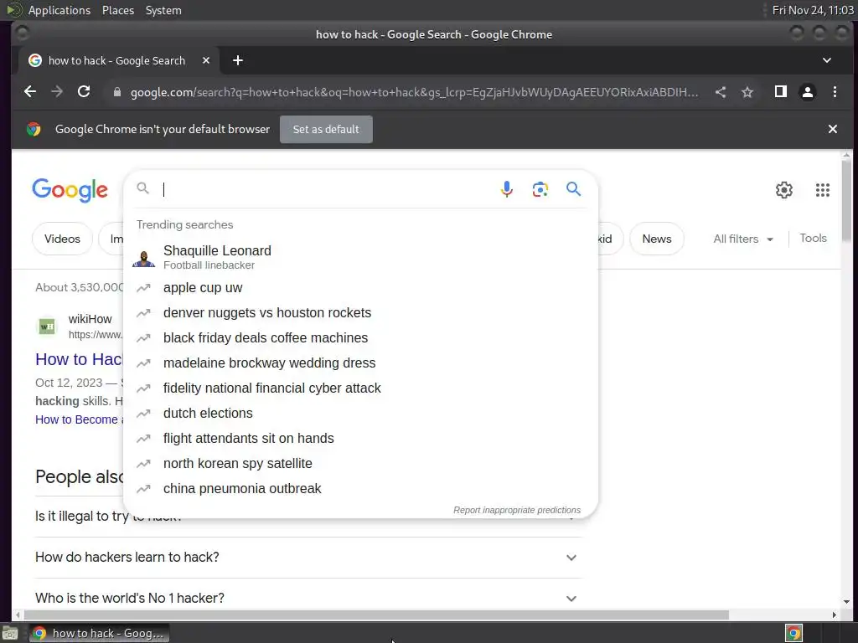Click the address bar URL
Screen dimensions: 858x643
414,92
